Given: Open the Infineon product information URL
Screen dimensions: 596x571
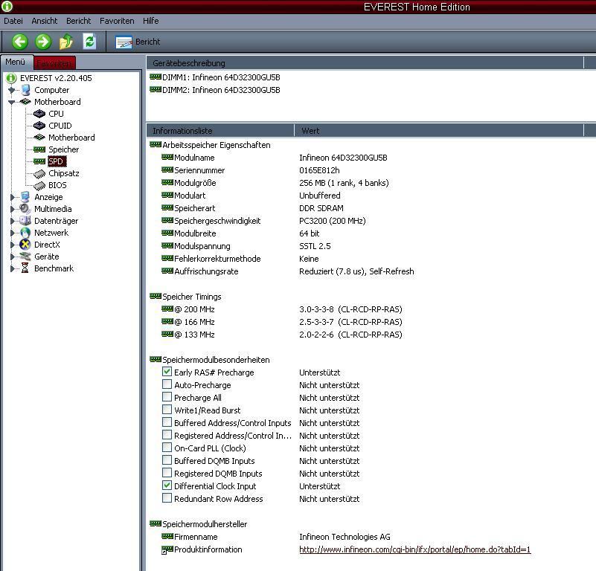Looking at the screenshot, I should click(x=414, y=549).
